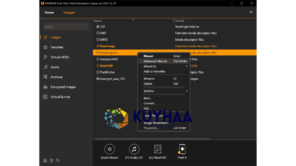Show Encrypted Images category
Image resolution: width=296 pixels, height=166 pixels.
(x=63, y=87)
